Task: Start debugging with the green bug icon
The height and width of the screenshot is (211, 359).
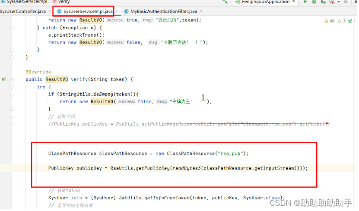Action: (x=314, y=2)
